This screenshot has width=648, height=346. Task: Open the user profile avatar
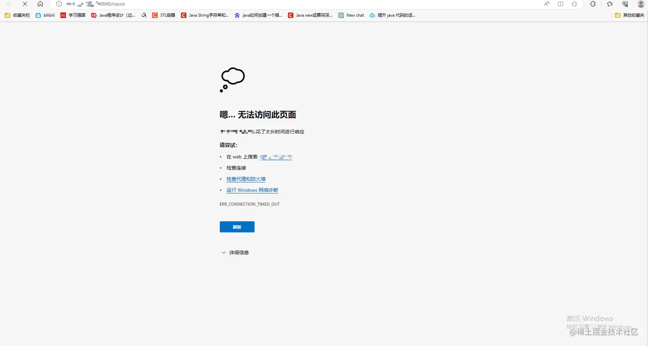pos(641,4)
